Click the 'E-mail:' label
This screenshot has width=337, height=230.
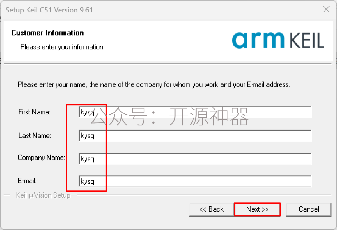[x=27, y=181]
